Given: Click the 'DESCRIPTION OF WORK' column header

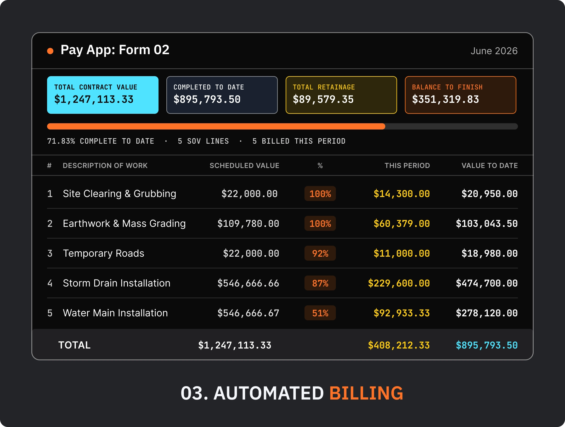Looking at the screenshot, I should [105, 166].
